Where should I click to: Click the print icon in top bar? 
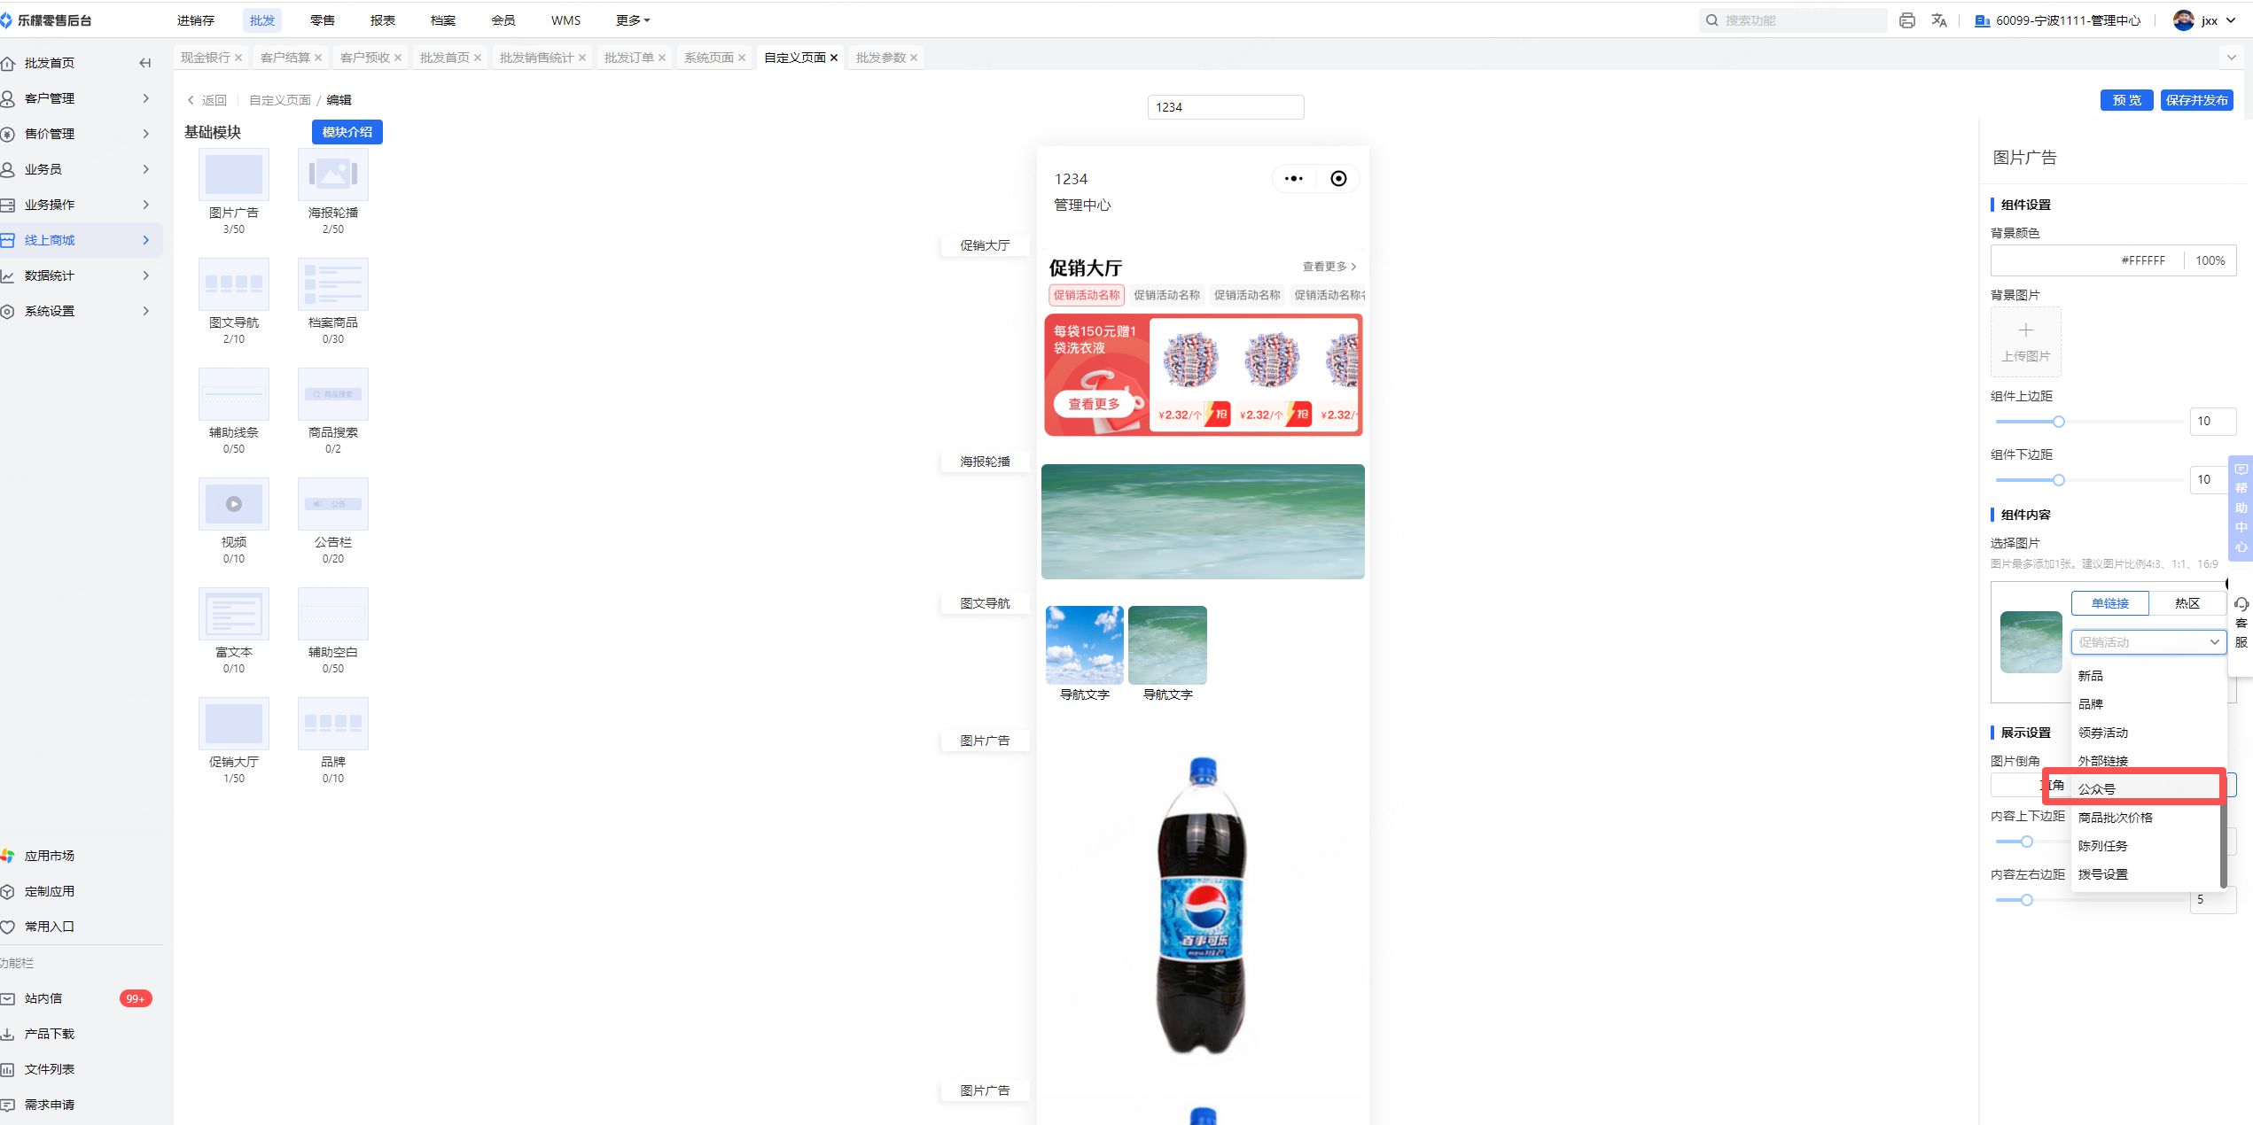1906,20
